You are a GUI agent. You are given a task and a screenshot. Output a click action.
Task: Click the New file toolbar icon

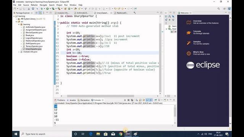[x=15, y=9]
